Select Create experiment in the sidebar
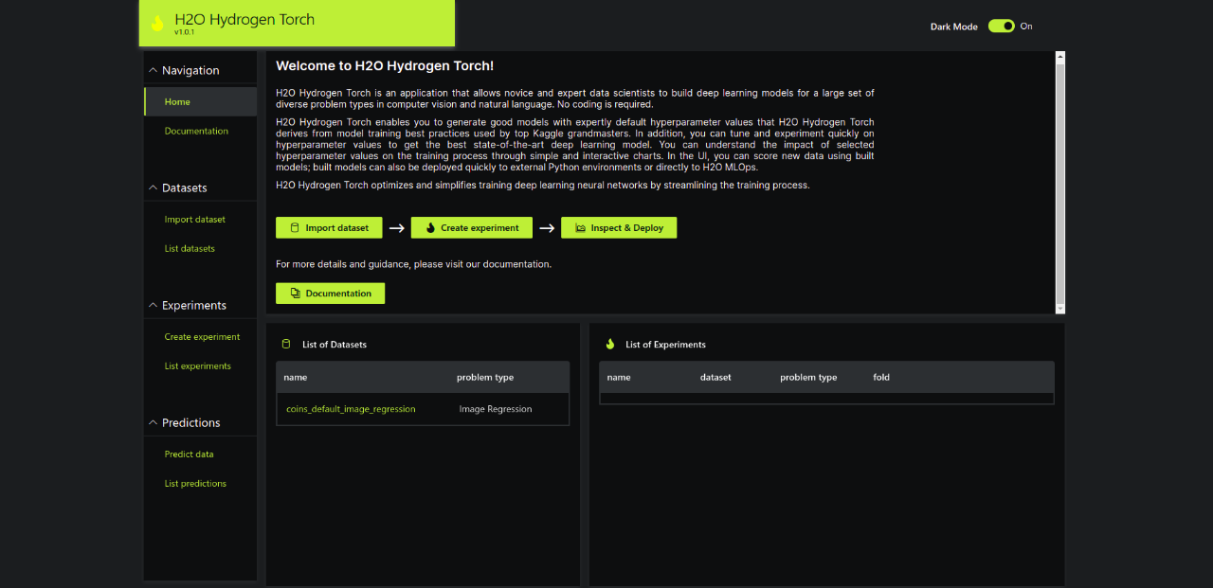The width and height of the screenshot is (1213, 588). tap(202, 337)
